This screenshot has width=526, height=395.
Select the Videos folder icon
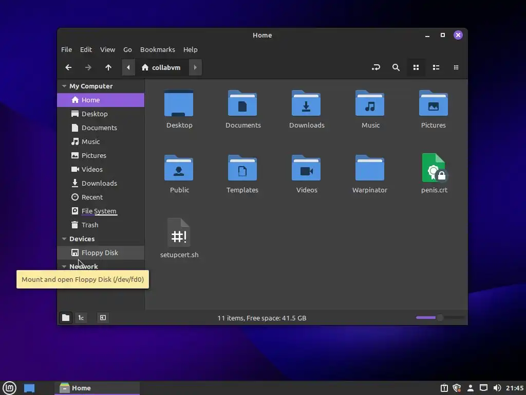click(306, 168)
